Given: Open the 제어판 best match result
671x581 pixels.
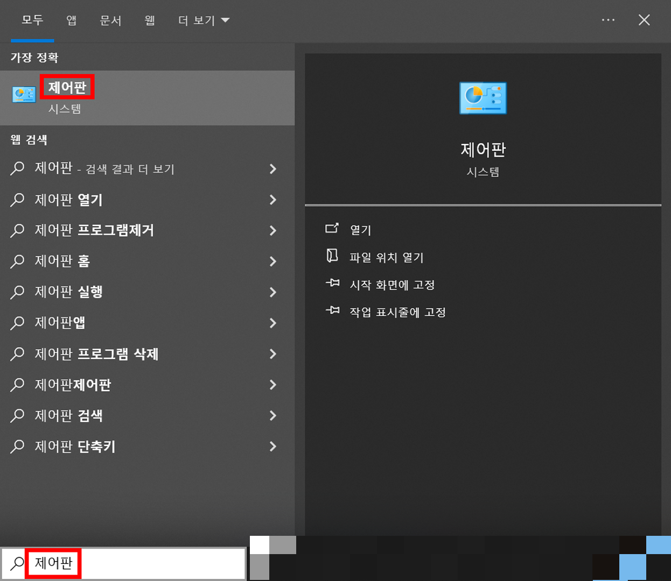Looking at the screenshot, I should coord(147,98).
